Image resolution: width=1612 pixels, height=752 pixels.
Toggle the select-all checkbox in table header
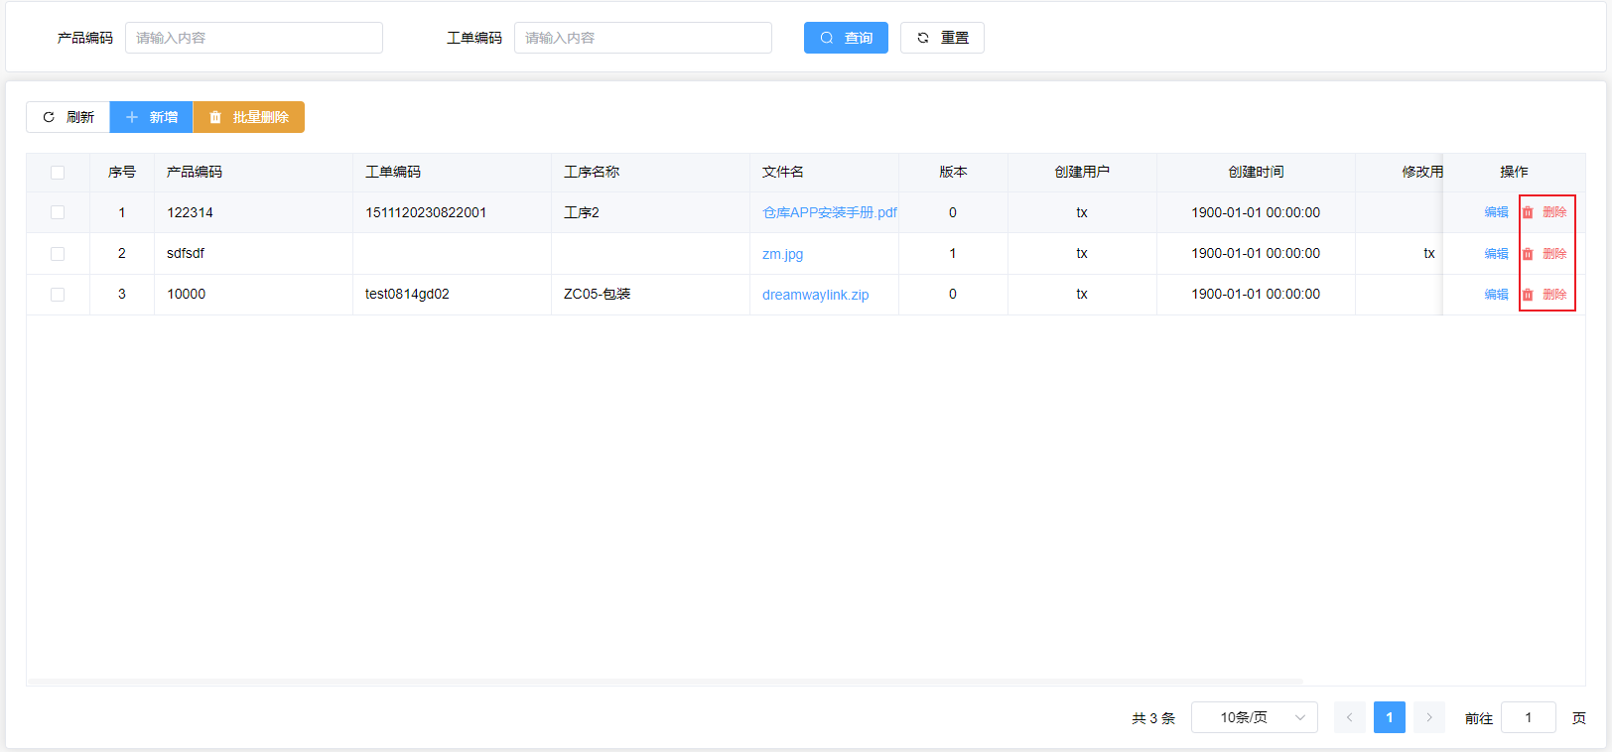point(58,173)
